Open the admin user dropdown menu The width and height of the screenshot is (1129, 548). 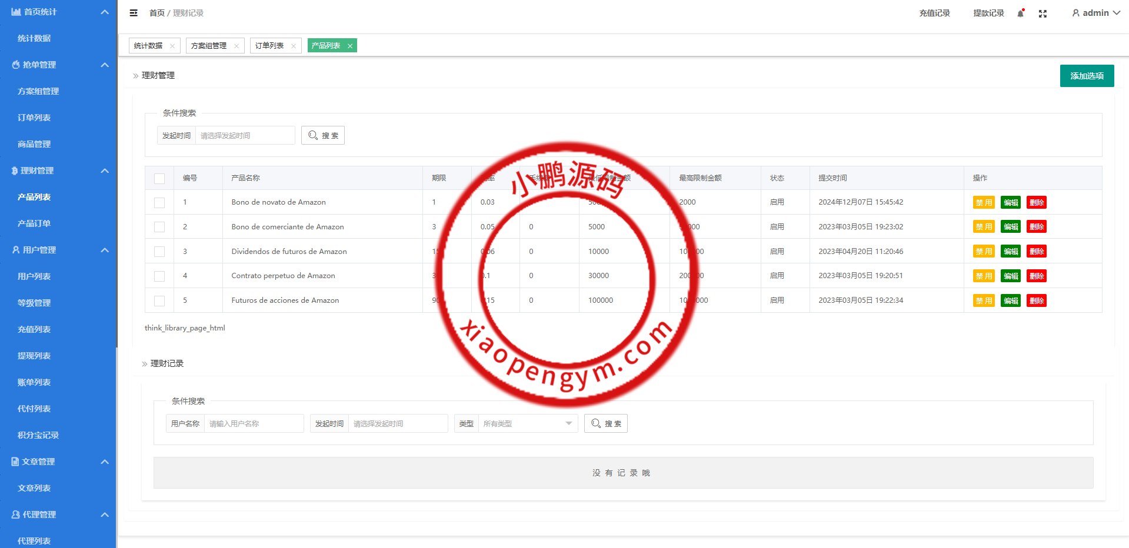coord(1095,13)
